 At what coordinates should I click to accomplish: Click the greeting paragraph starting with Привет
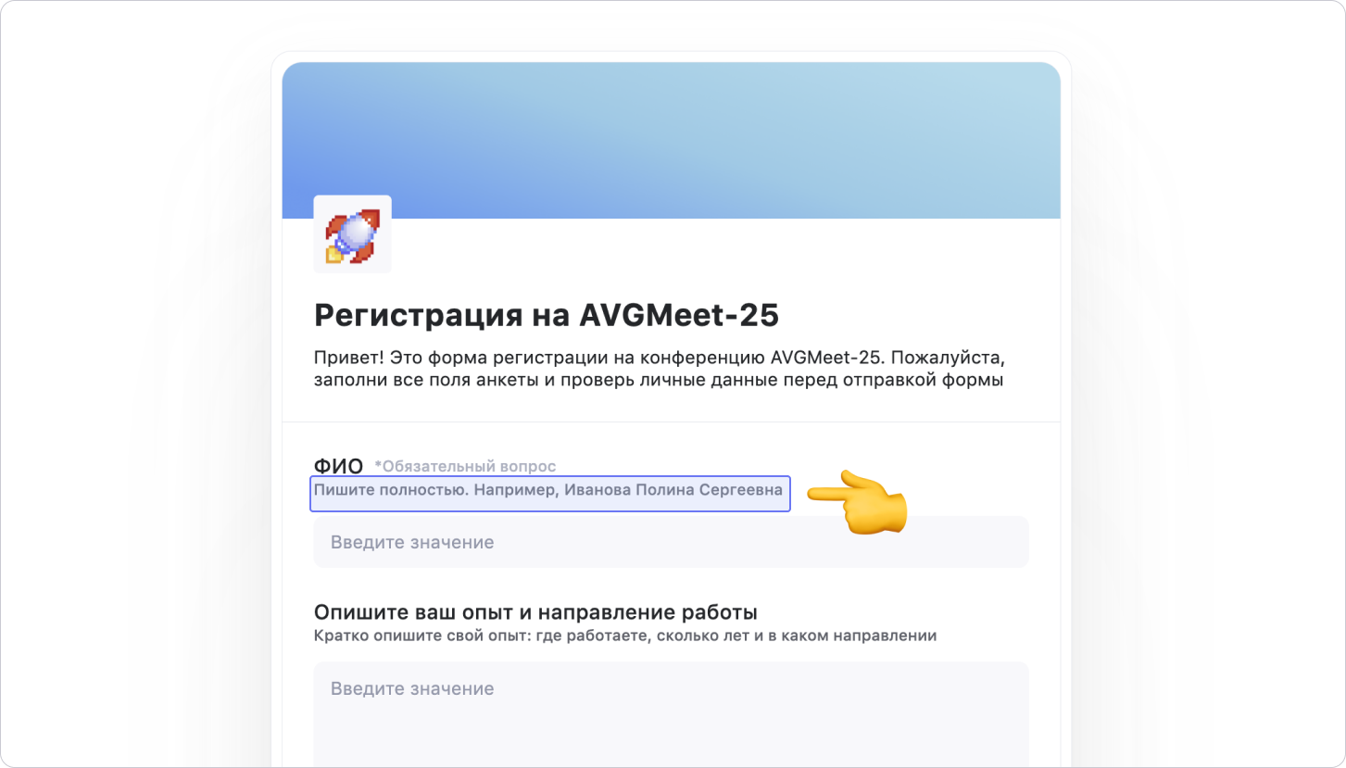click(x=660, y=369)
